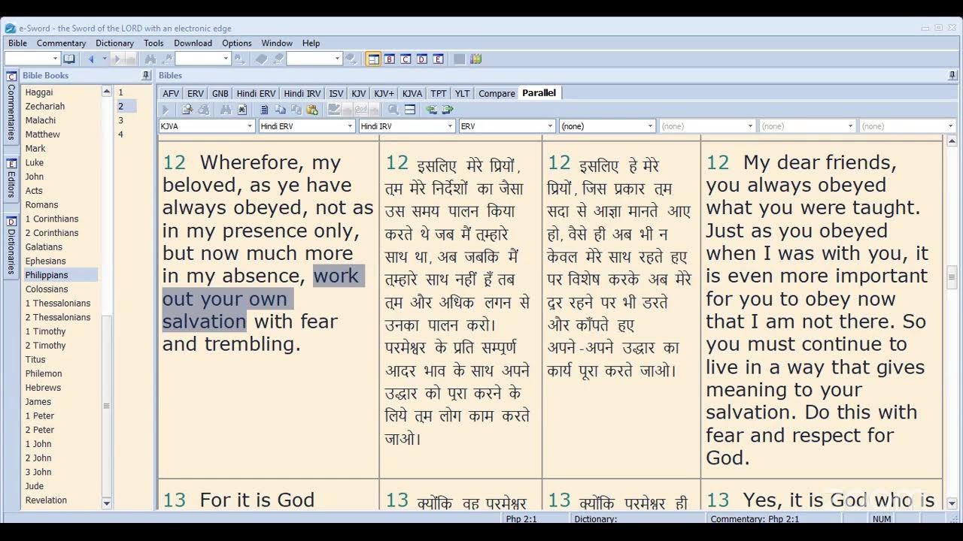
Task: Click the green right arrow sync icon
Action: click(448, 110)
